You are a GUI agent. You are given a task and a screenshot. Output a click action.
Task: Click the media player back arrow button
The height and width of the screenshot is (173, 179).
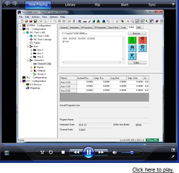click(7, 4)
